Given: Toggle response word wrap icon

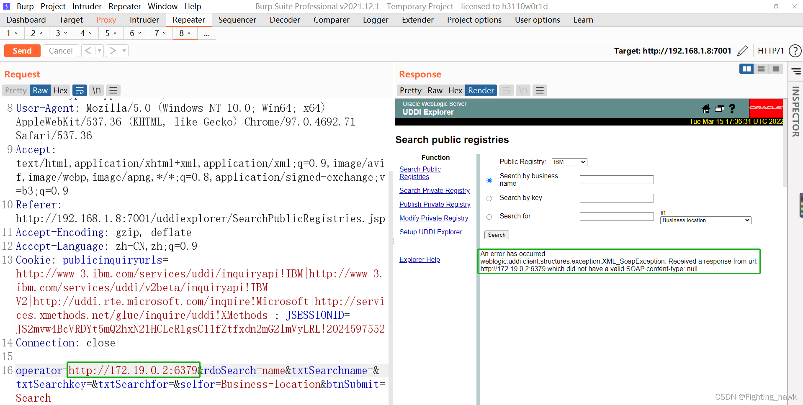Looking at the screenshot, I should 507,90.
